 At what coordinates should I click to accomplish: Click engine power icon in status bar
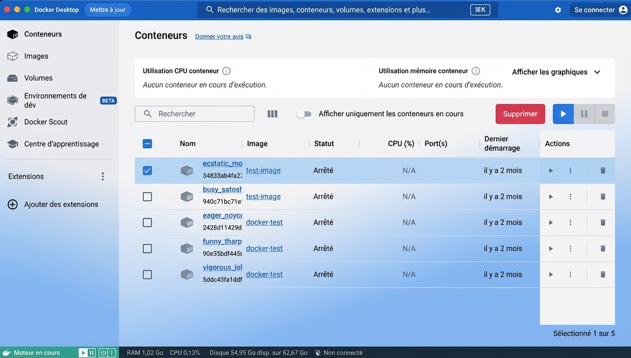pos(103,353)
